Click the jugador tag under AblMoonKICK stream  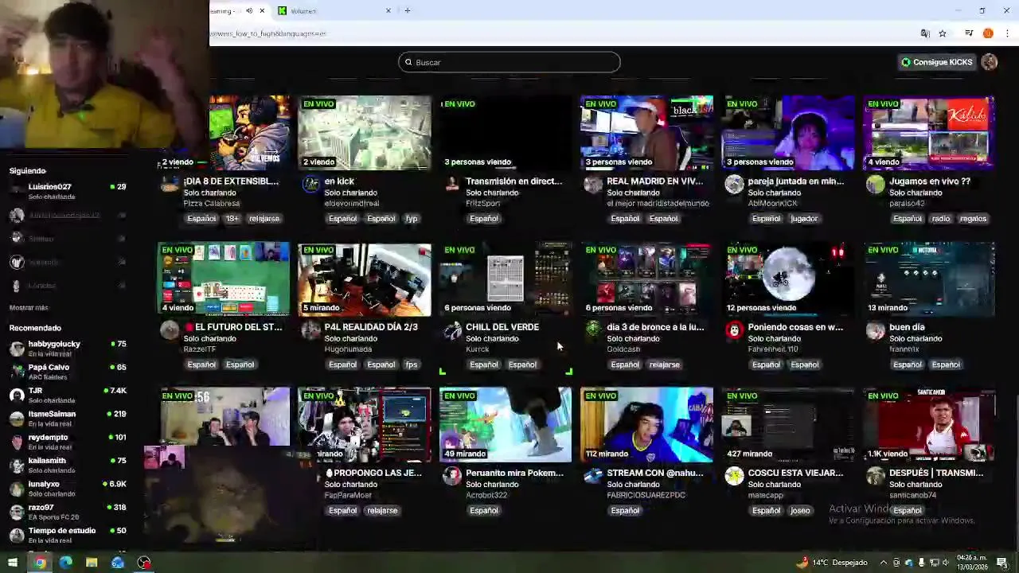pos(804,219)
